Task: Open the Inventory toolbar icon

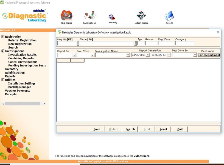Action: click(x=113, y=17)
